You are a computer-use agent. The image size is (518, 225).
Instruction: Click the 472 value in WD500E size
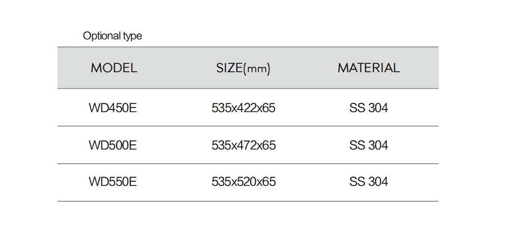pos(243,145)
